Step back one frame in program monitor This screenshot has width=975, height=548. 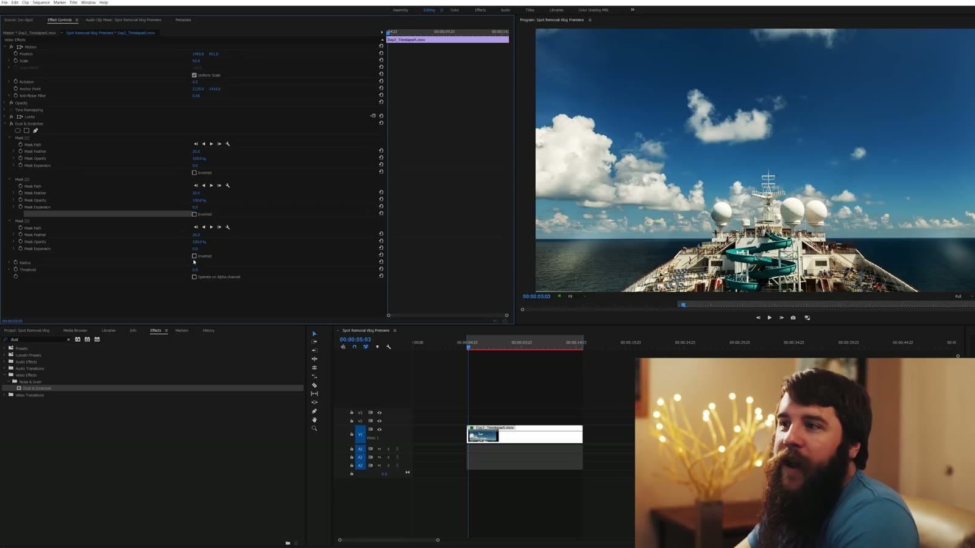pyautogui.click(x=758, y=317)
